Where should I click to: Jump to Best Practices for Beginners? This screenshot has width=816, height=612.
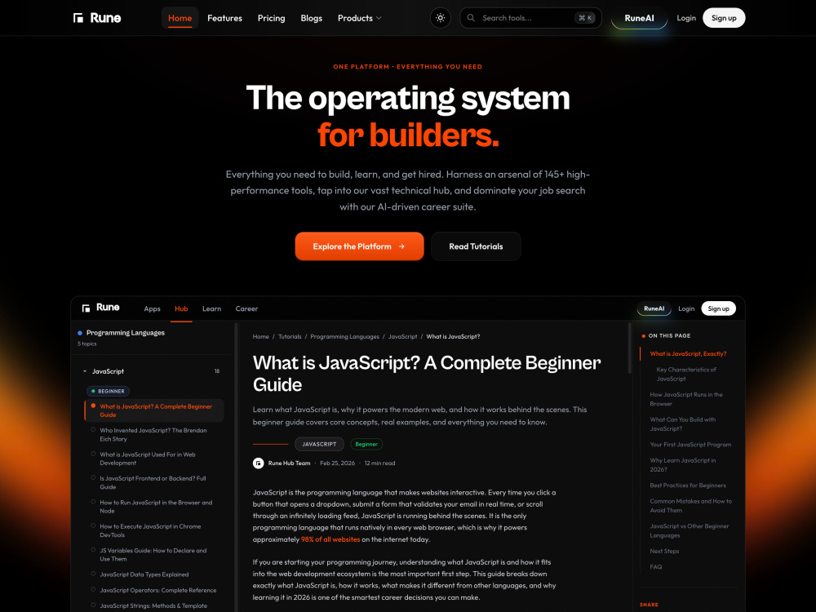coord(687,486)
